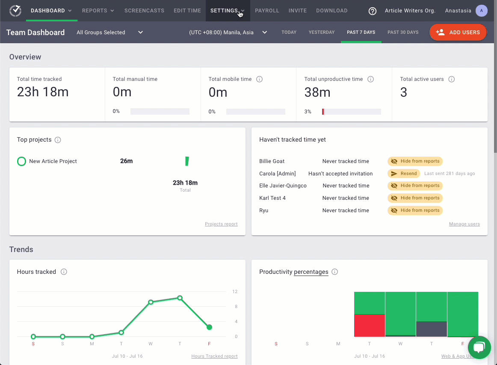Toggle Productivity percentages display mode
This screenshot has height=365, width=497.
click(311, 272)
